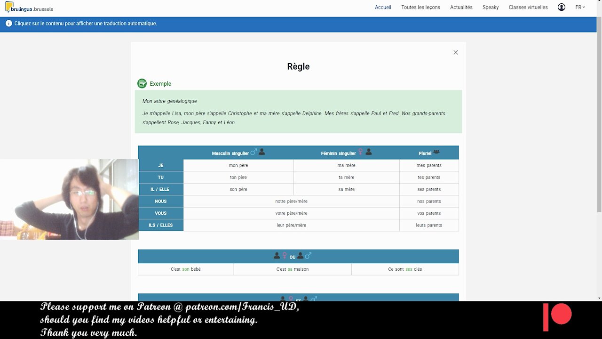Click the Exemple heading
The height and width of the screenshot is (339, 602).
pyautogui.click(x=160, y=84)
